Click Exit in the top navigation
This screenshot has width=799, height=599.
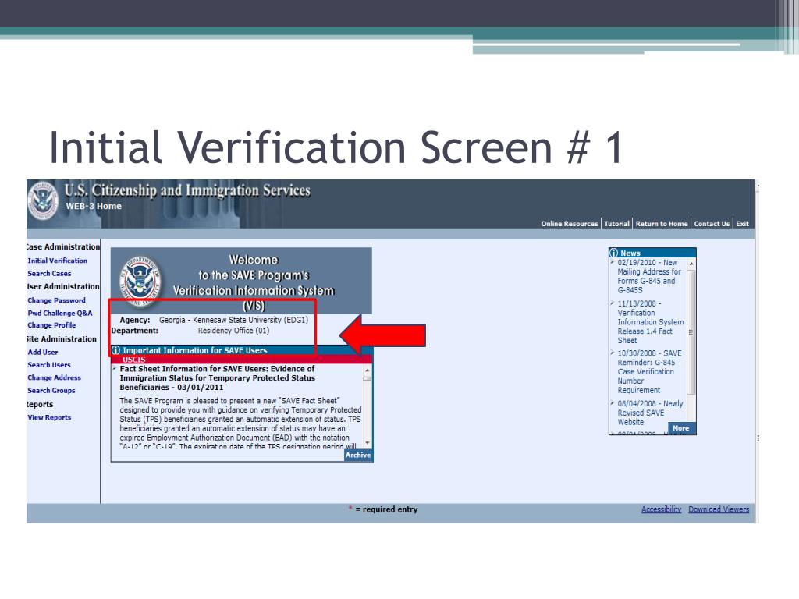[743, 224]
